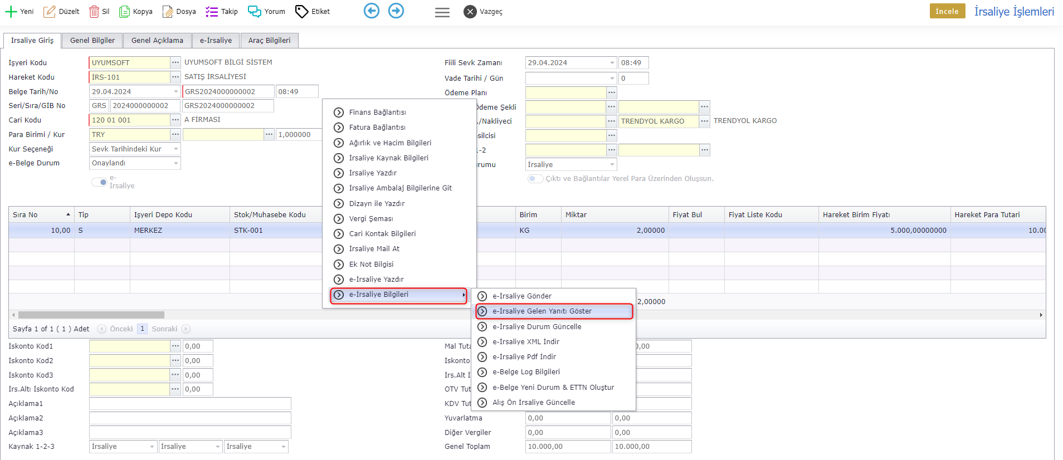Click the Etiket tag icon
This screenshot has height=460, width=1063.
click(301, 12)
